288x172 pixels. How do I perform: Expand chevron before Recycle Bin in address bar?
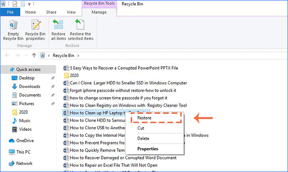tap(49, 56)
